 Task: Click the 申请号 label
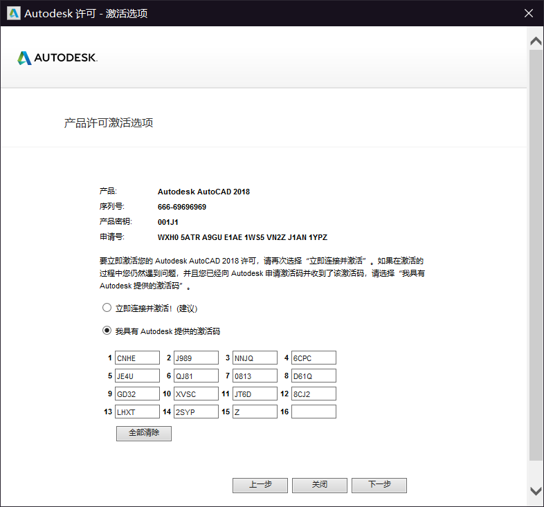pos(111,237)
